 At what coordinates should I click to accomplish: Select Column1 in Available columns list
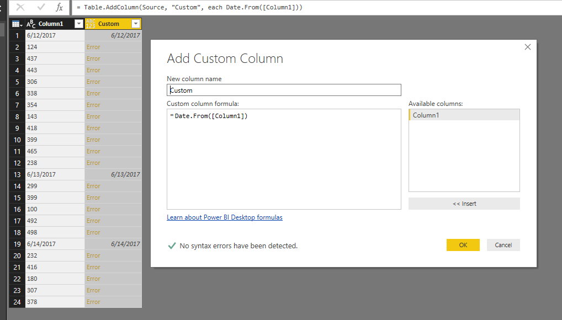(x=464, y=115)
